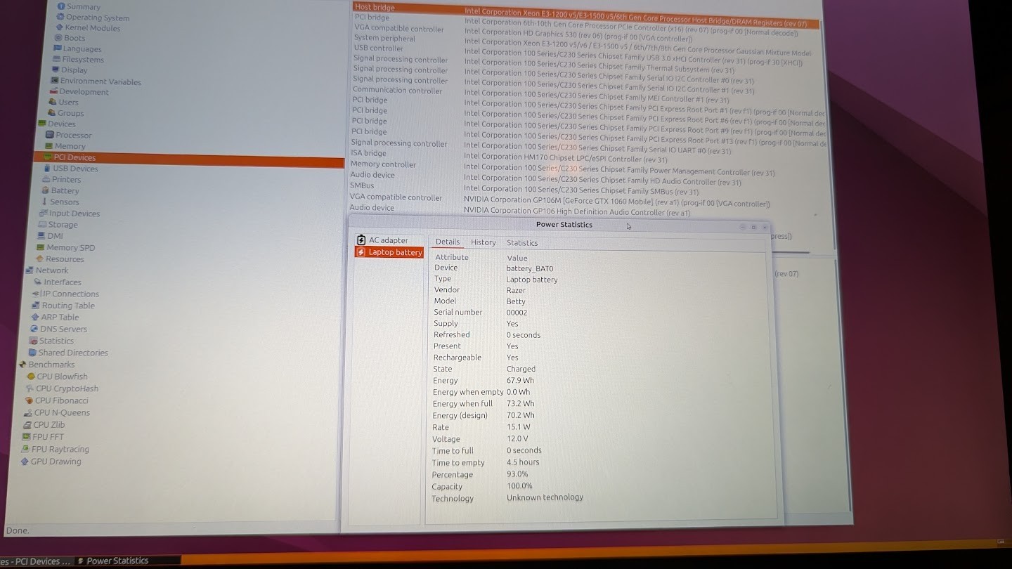The width and height of the screenshot is (1012, 569).
Task: Click the Kernel Modules icon
Action: click(59, 27)
